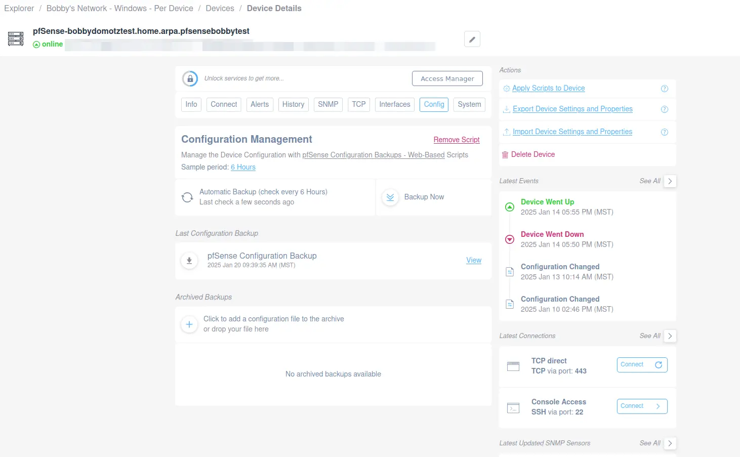Screen dimensions: 740x457
Task: Click the gear icon by Apply Scripts
Action: coord(507,89)
